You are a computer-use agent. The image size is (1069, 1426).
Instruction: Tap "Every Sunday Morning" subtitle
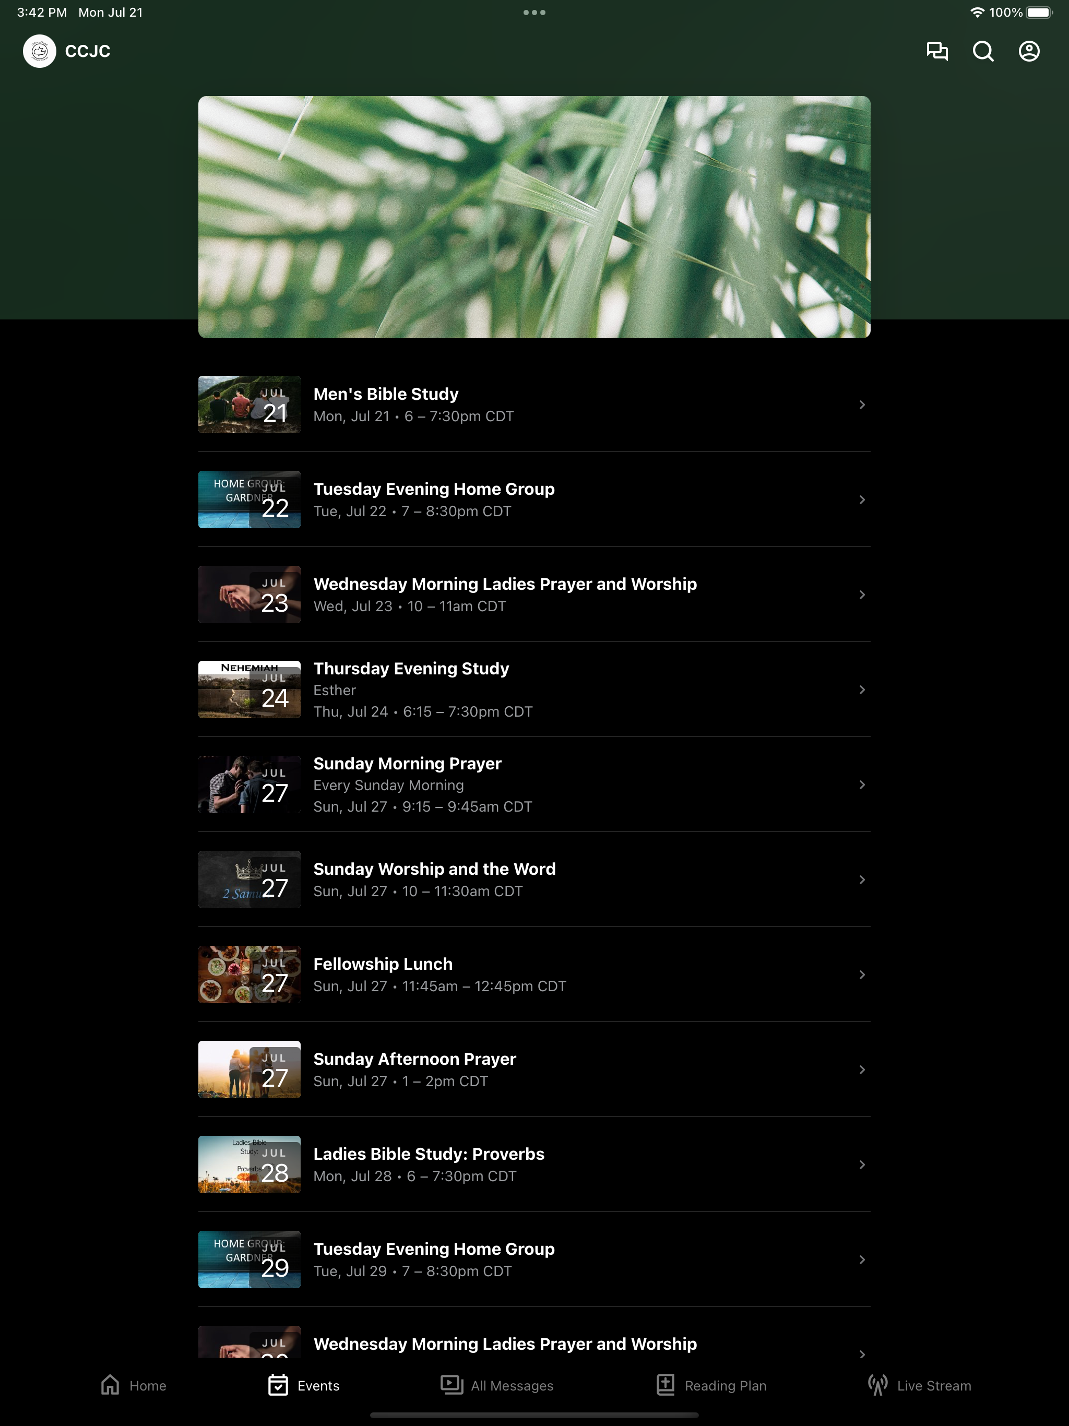click(x=389, y=785)
